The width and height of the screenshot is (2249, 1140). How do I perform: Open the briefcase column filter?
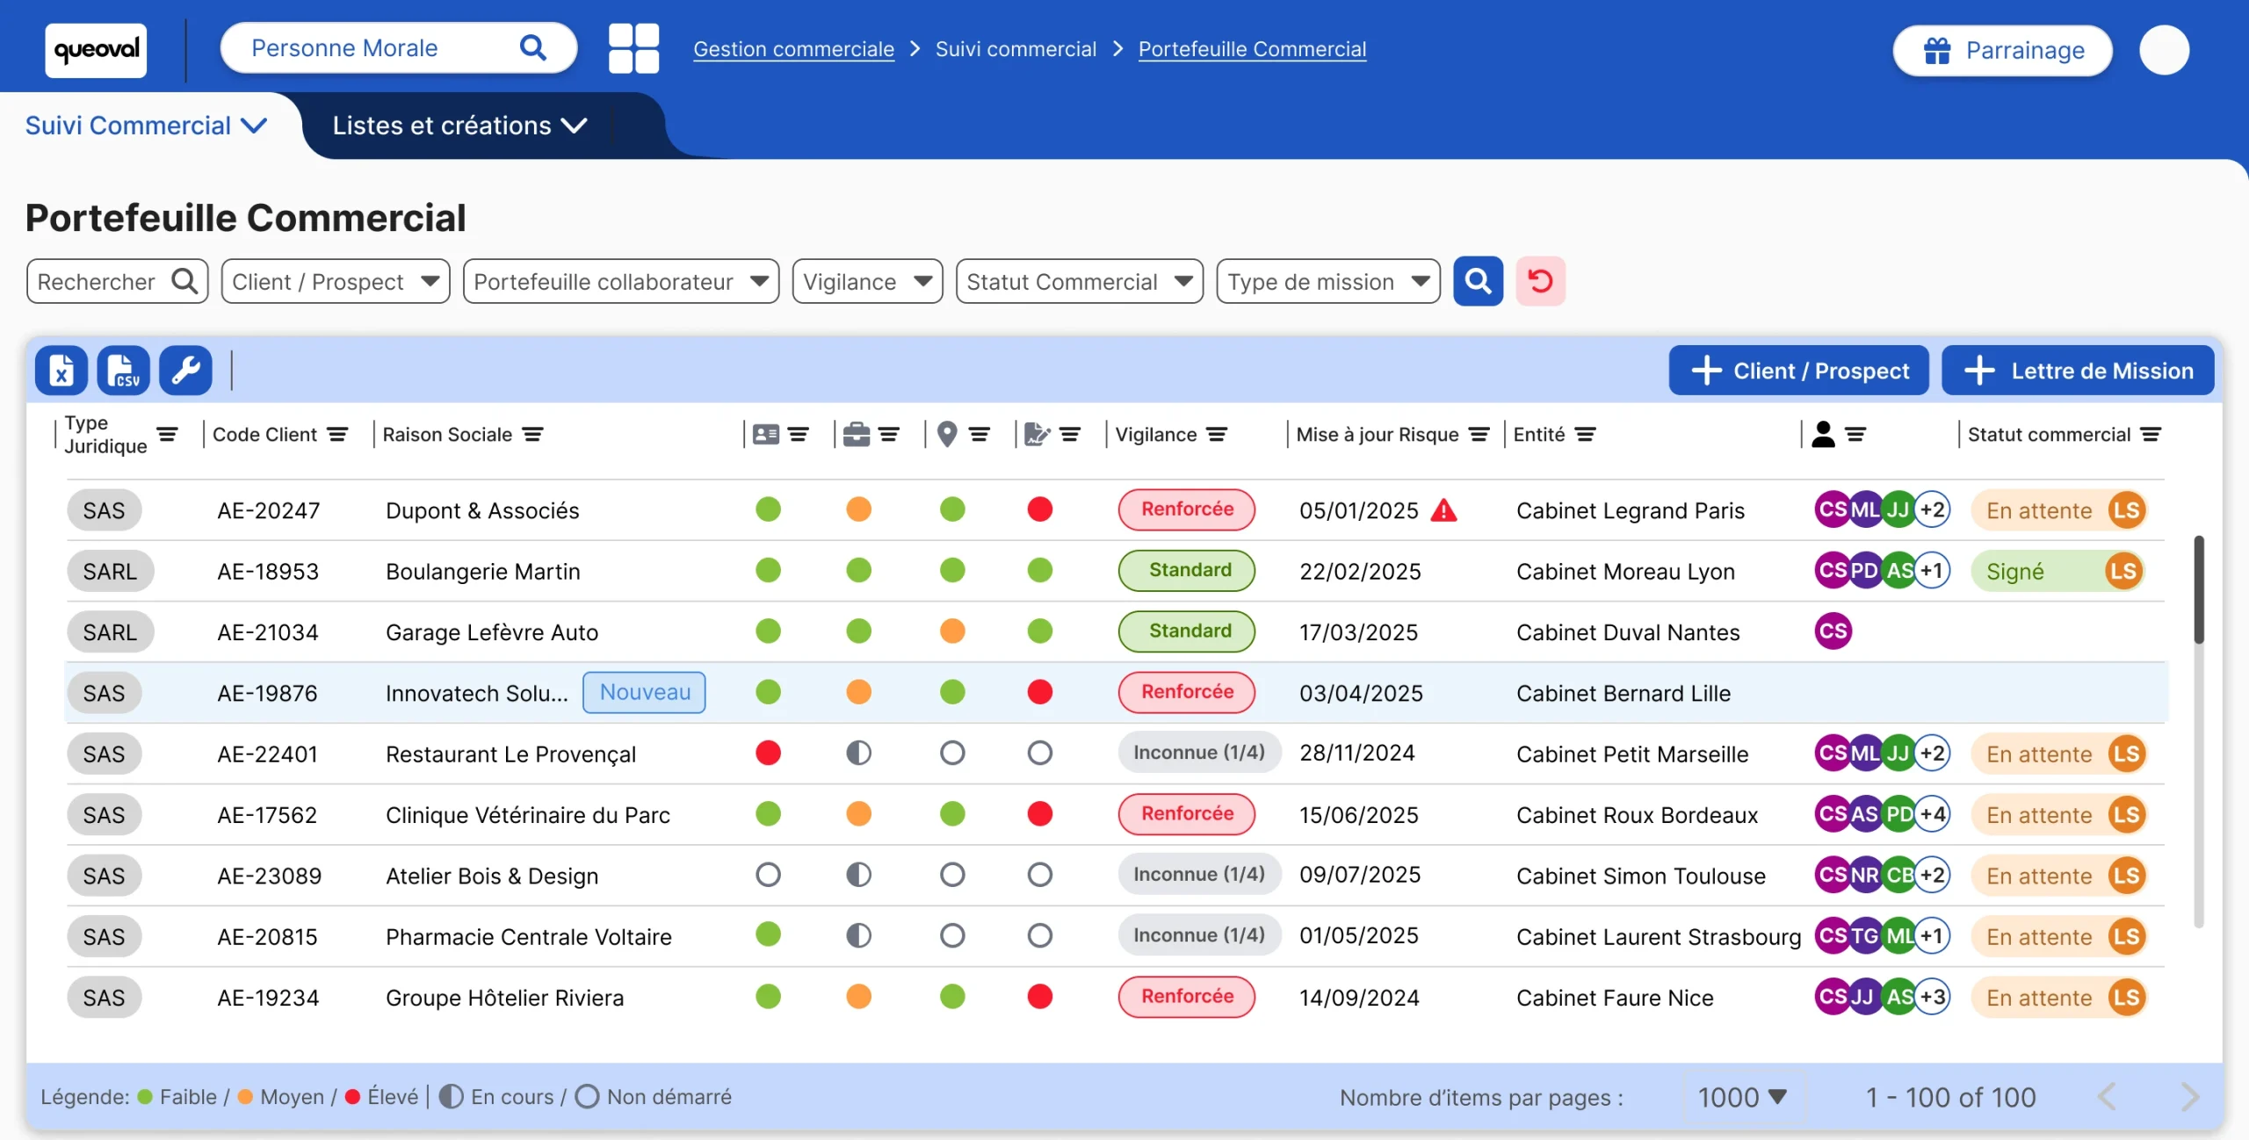pos(888,434)
